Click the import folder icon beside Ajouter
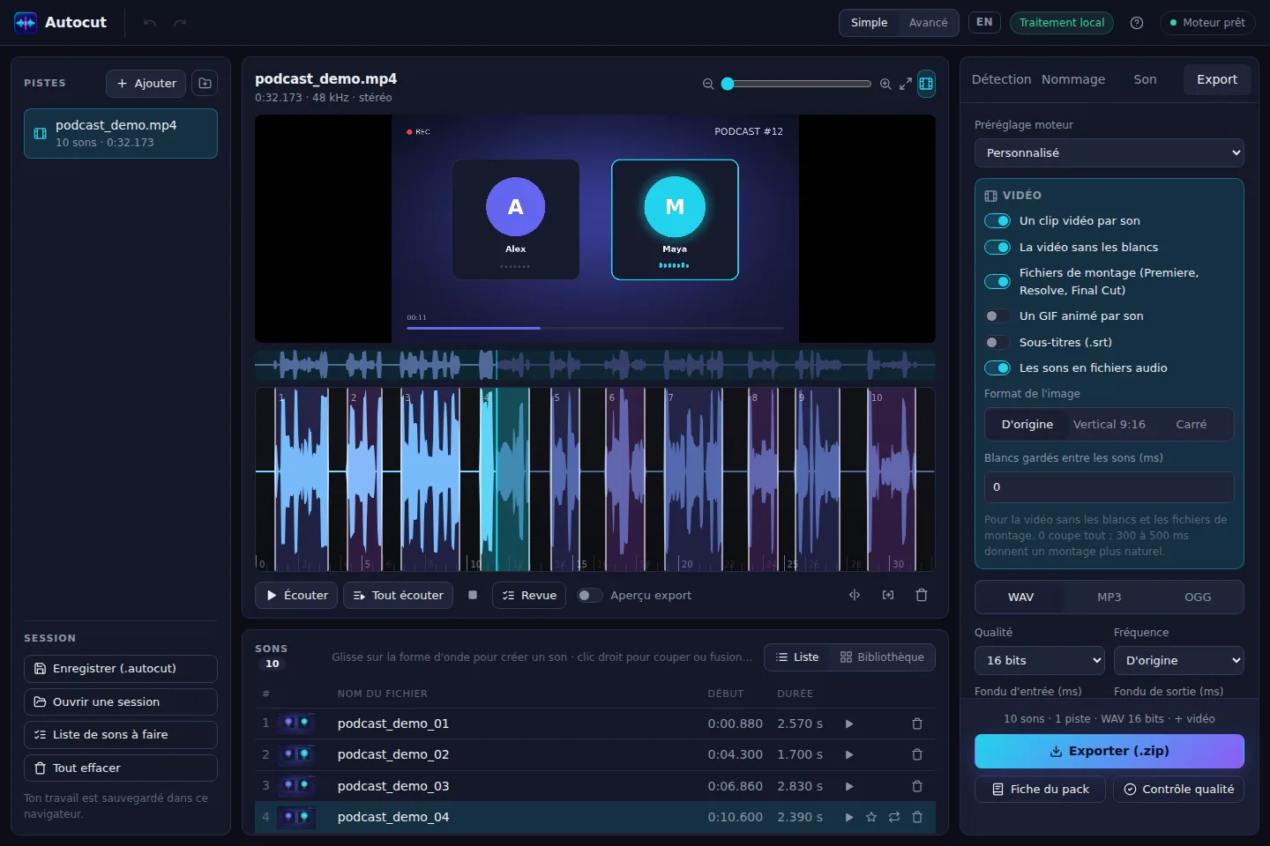 [205, 83]
